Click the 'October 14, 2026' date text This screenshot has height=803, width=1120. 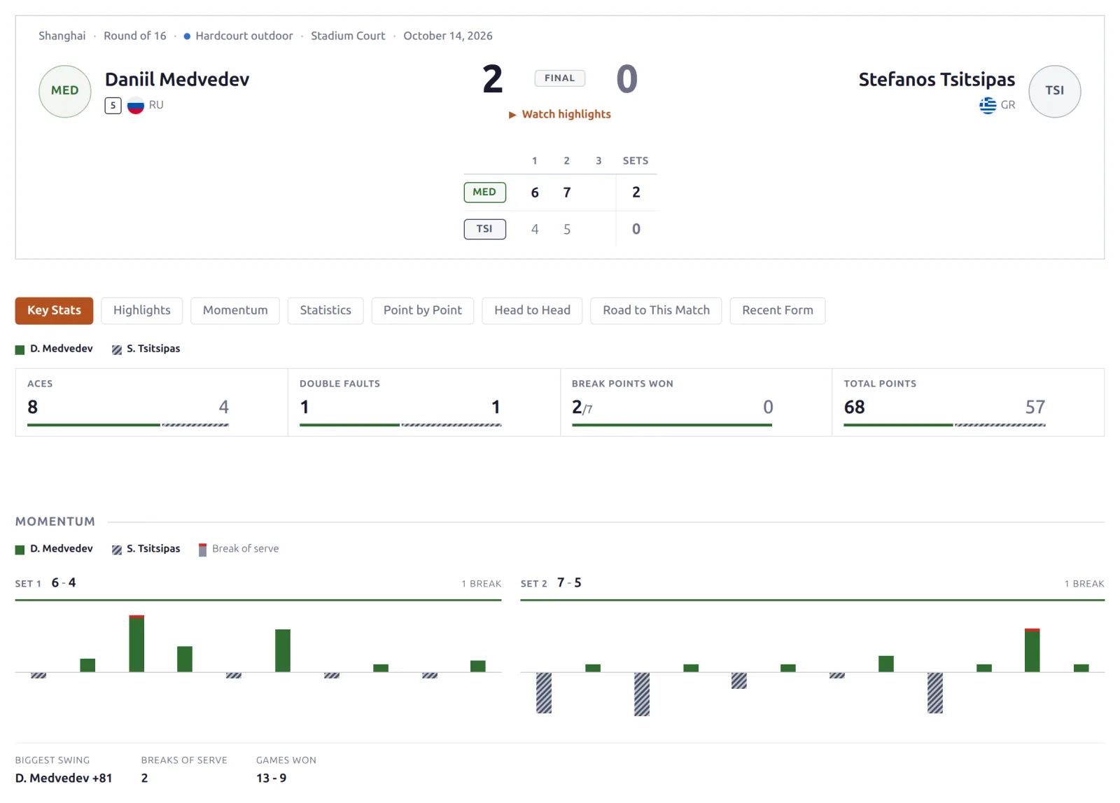coord(448,36)
